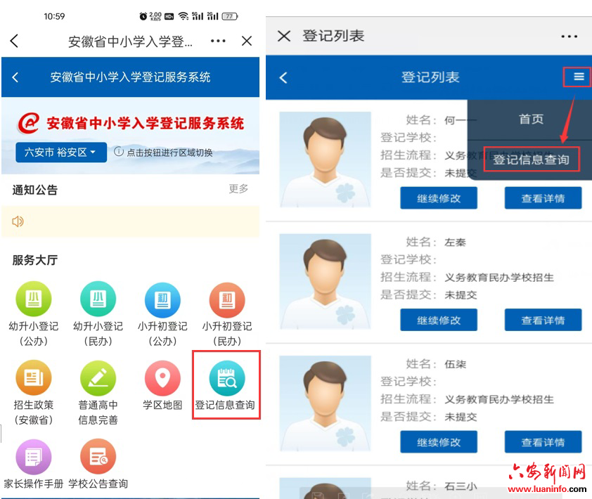Open 幼升小登记(民办) service icon

click(98, 300)
